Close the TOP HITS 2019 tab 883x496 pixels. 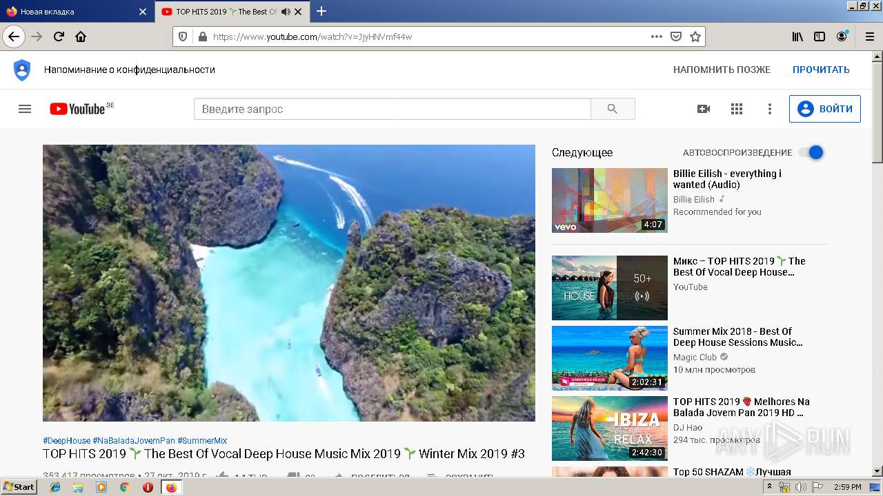click(x=298, y=12)
